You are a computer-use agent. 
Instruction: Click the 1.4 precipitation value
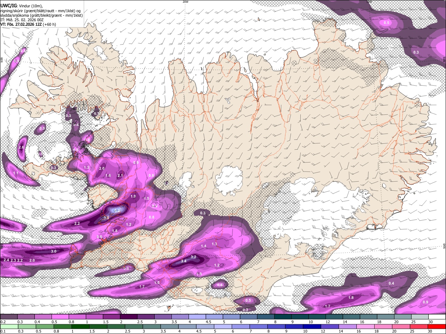pyautogui.click(x=203, y=246)
